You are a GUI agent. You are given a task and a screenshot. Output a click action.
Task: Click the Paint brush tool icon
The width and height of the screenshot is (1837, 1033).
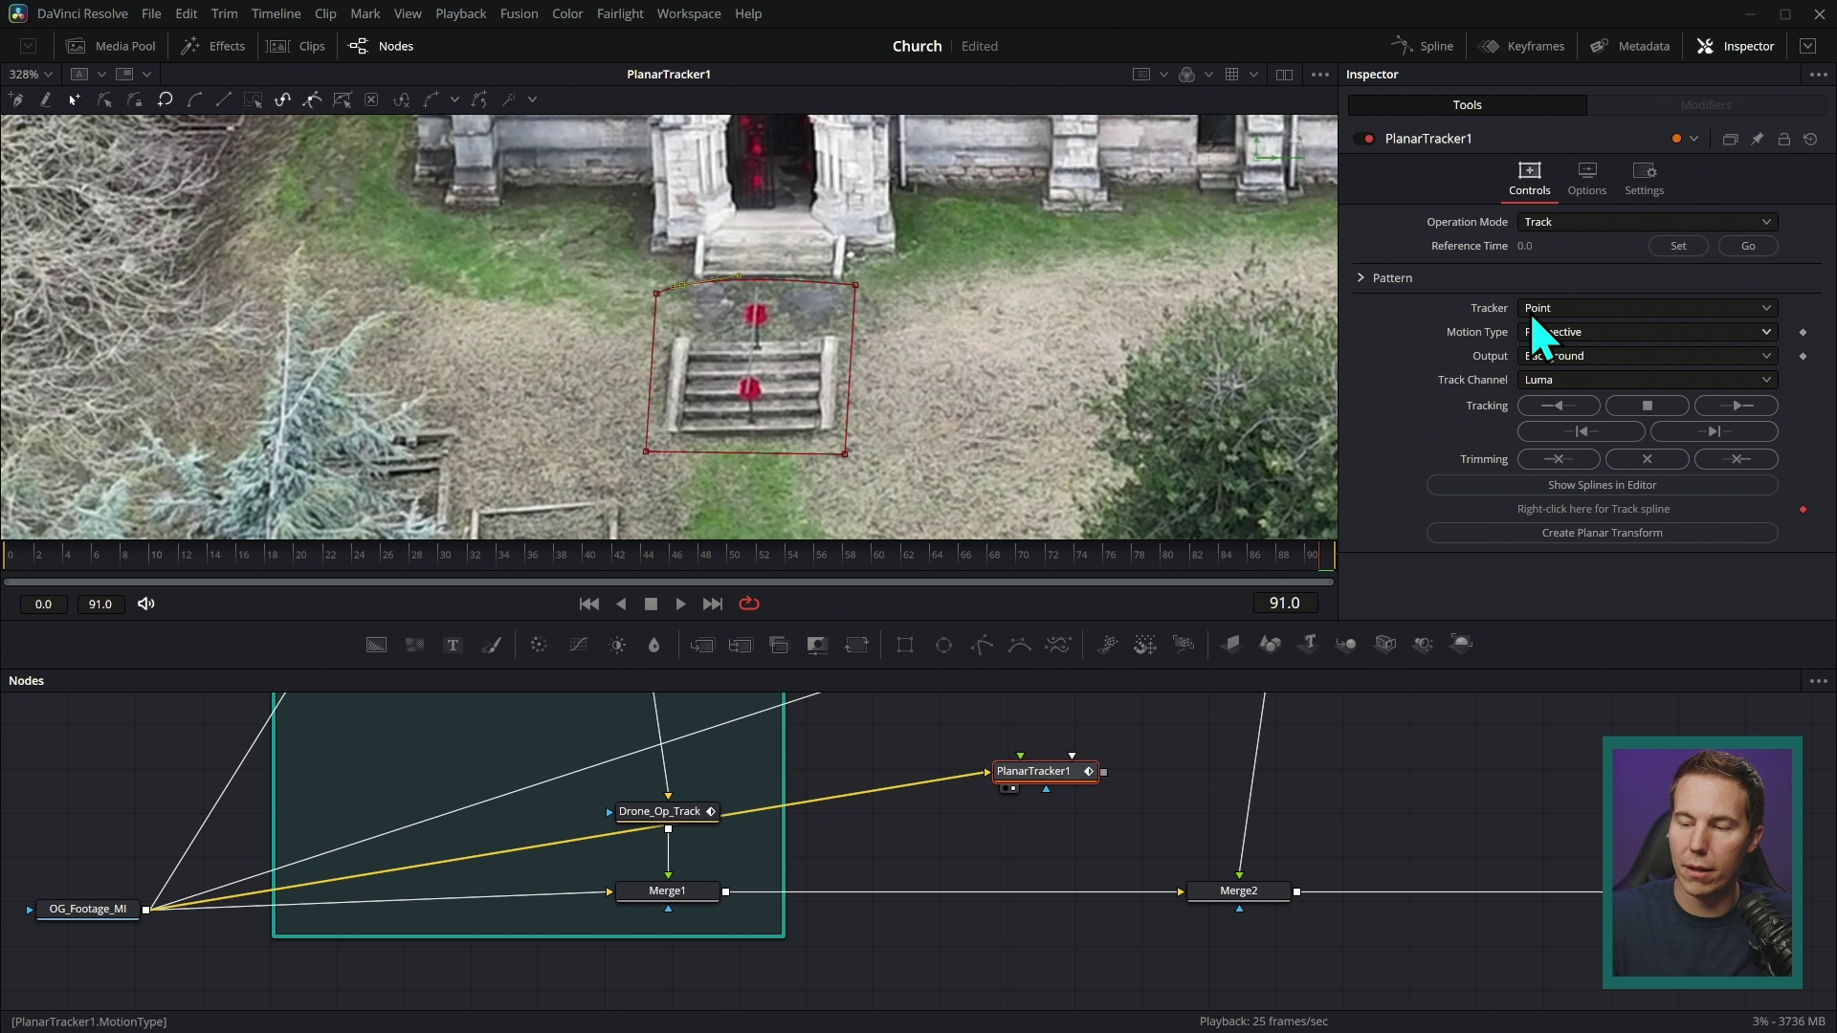pos(491,645)
